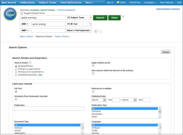Select SmartText Searching mode
Viewport: 183px width, 135px height.
coord(16,75)
